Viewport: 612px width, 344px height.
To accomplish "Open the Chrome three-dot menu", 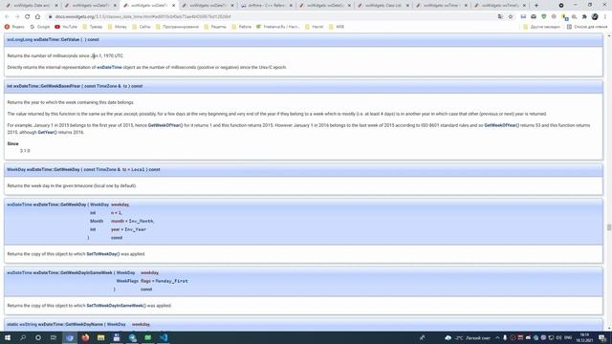I will 605,17.
